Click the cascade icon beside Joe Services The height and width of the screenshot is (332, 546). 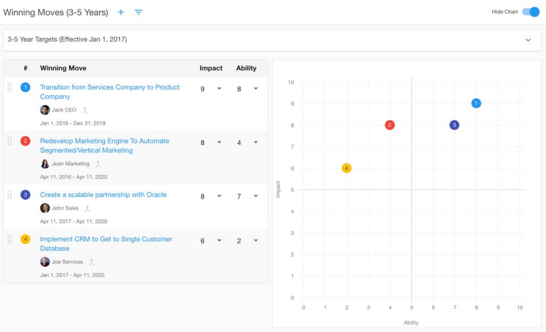(x=92, y=262)
